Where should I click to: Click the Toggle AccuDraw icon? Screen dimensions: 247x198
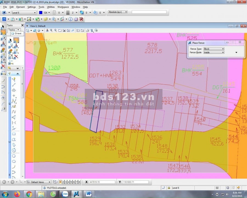tap(76, 19)
